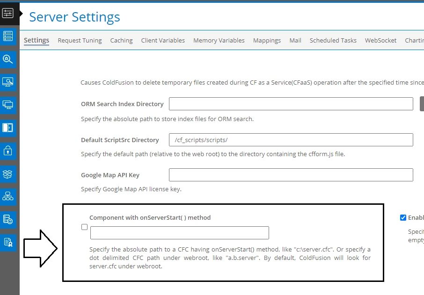The height and width of the screenshot is (295, 424).
Task: Open the server-with-clock update sidebar icon
Action: [8, 219]
